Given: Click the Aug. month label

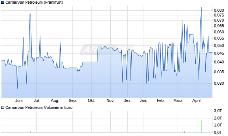Looking at the screenshot, I should (55, 100).
